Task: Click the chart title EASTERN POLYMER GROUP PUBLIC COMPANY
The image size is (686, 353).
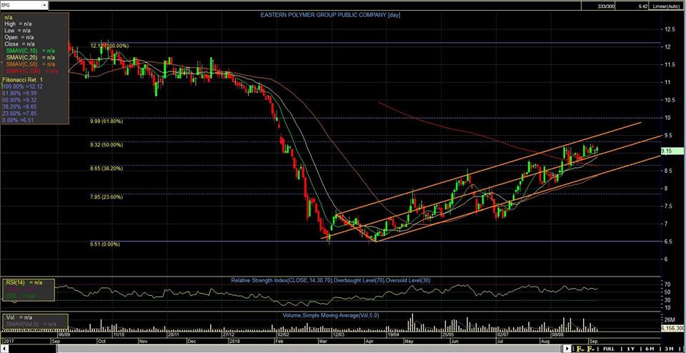Action: [x=330, y=15]
